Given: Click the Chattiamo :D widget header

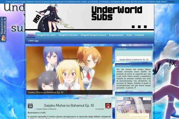Looking at the screenshot, I should click(134, 94).
